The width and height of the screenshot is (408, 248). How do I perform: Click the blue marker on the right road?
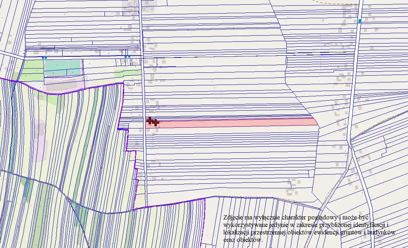click(x=359, y=21)
